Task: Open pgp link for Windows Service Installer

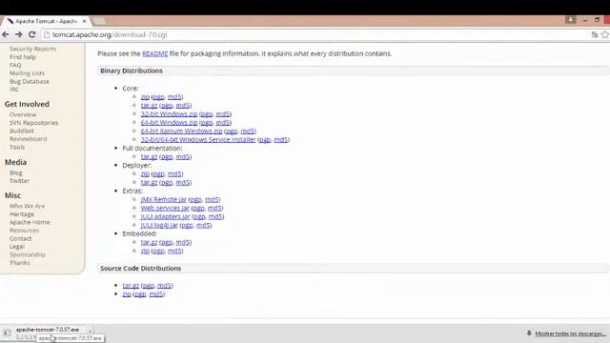Action: tap(265, 140)
